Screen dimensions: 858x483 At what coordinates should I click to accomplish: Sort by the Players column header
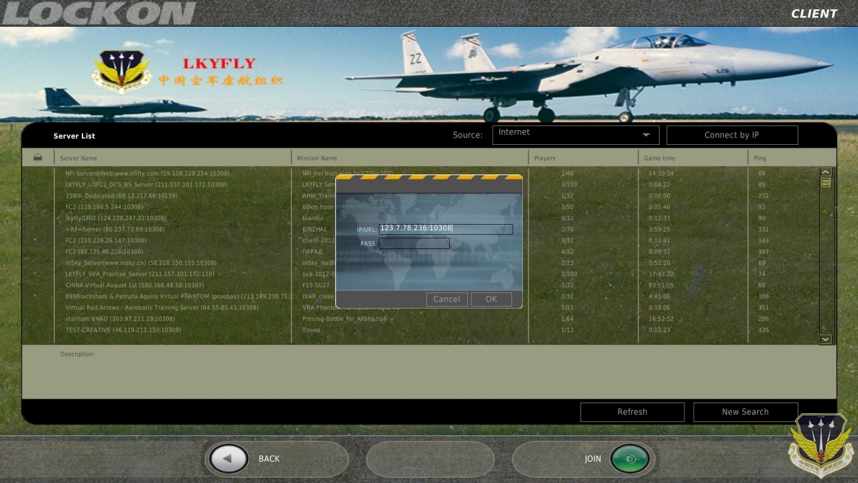[x=545, y=158]
